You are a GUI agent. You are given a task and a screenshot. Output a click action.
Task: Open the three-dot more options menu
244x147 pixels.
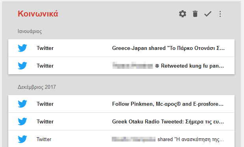point(220,14)
